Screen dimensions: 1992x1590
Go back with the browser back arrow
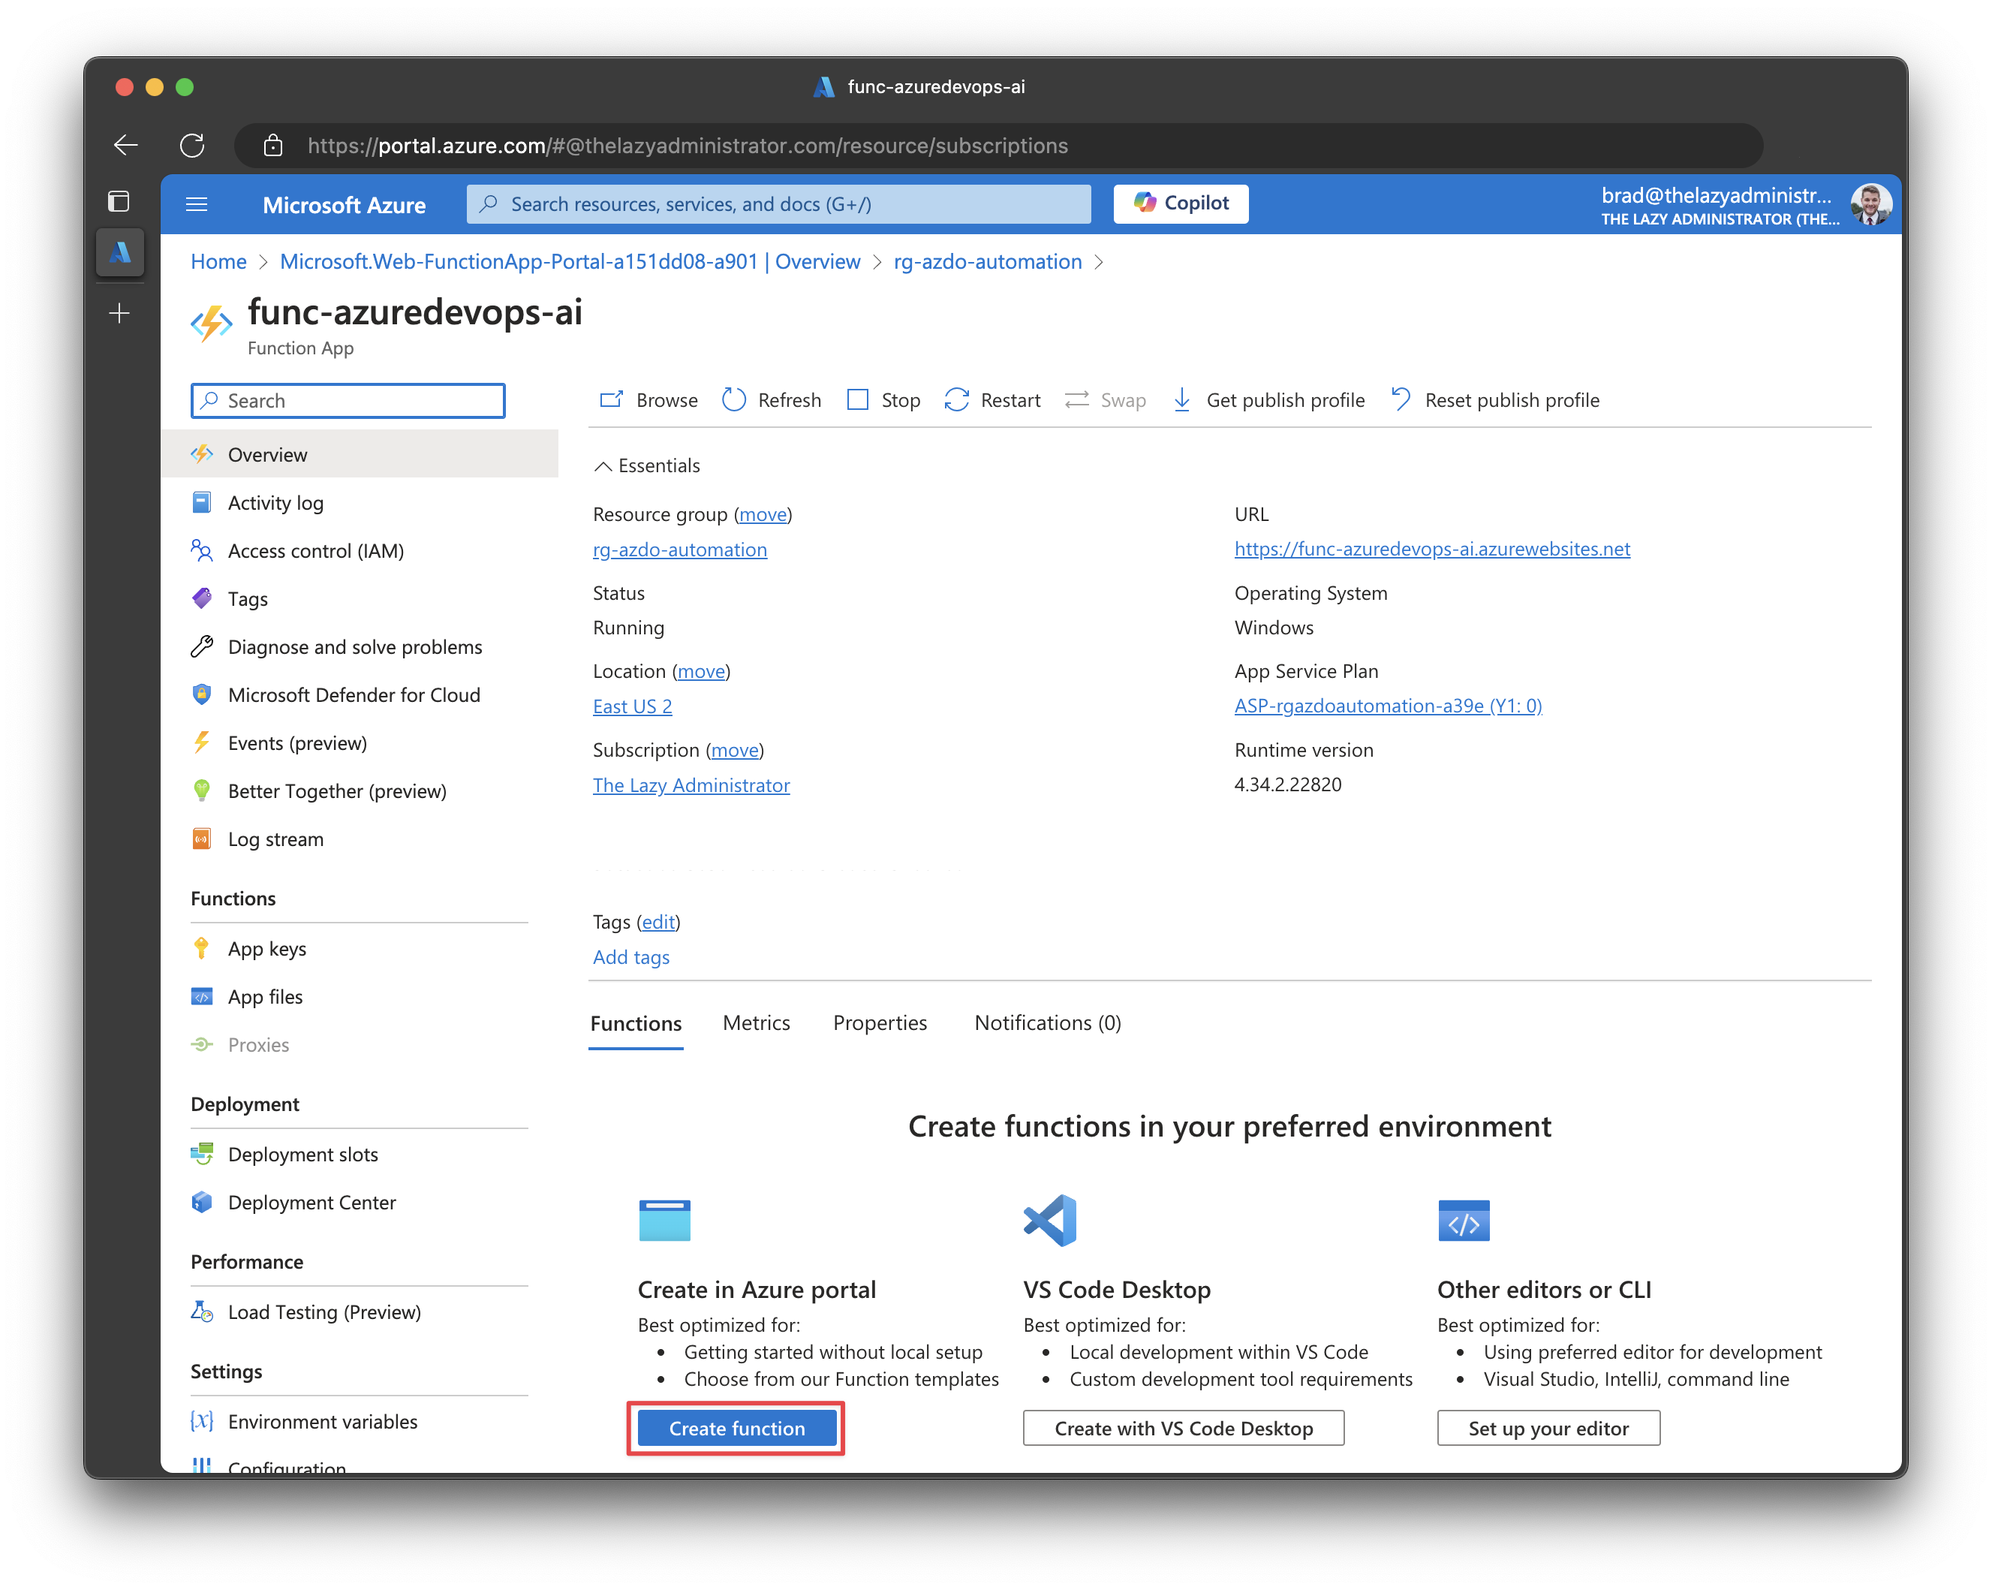[x=125, y=145]
